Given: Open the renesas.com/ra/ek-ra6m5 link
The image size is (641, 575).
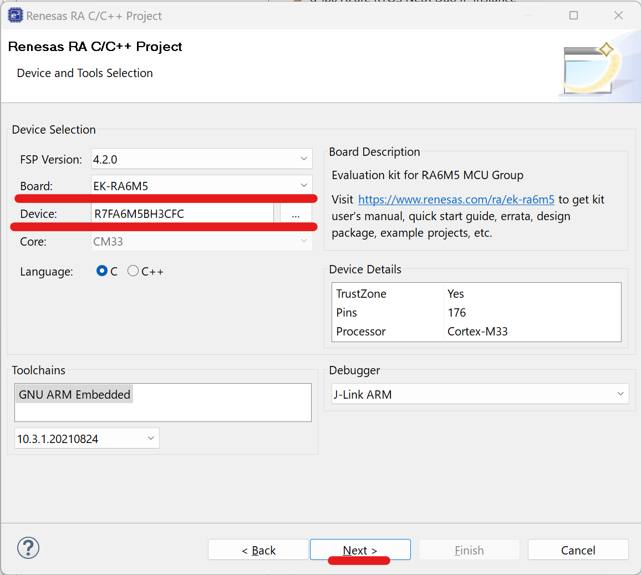Looking at the screenshot, I should (x=456, y=200).
